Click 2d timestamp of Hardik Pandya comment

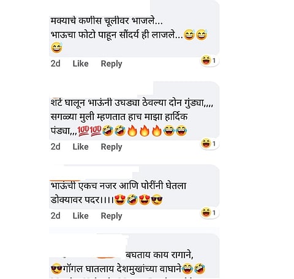click(56, 147)
